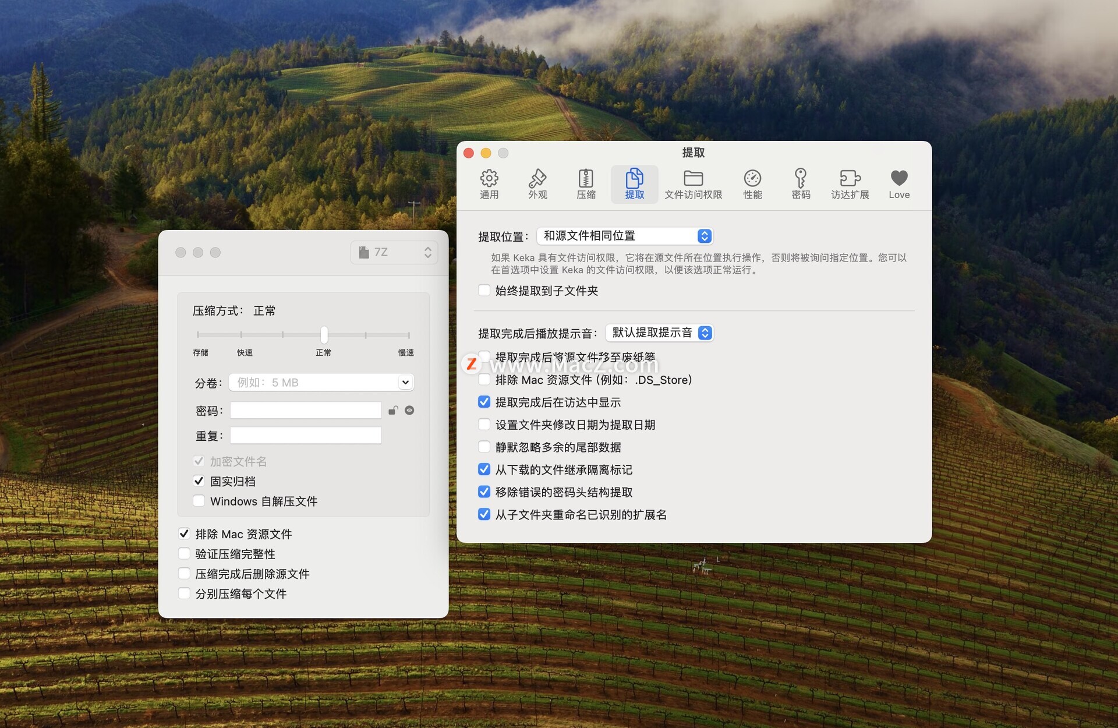Uncheck 固实归档 in compression window
This screenshot has width=1118, height=728.
199,481
